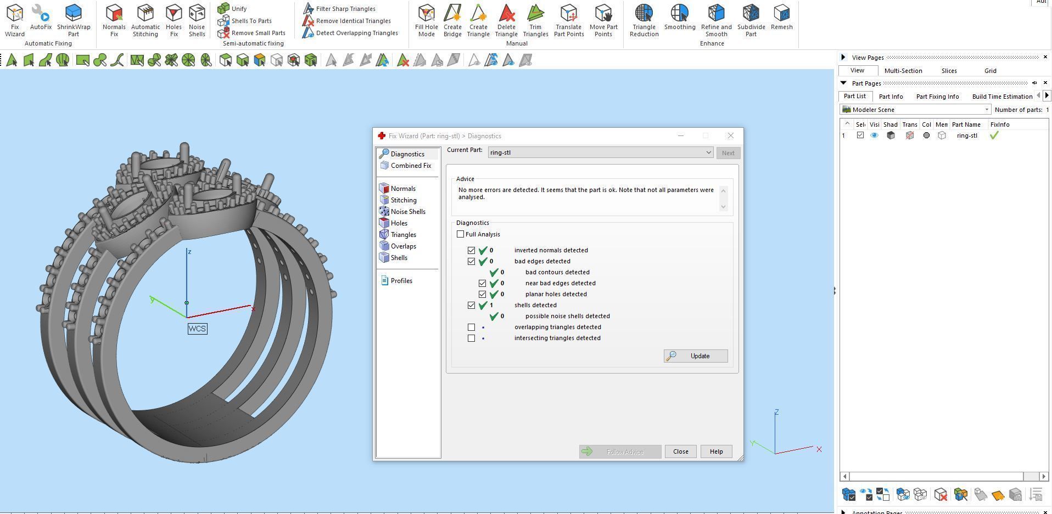
Task: Toggle inverted normals detected checkbox
Action: 472,250
